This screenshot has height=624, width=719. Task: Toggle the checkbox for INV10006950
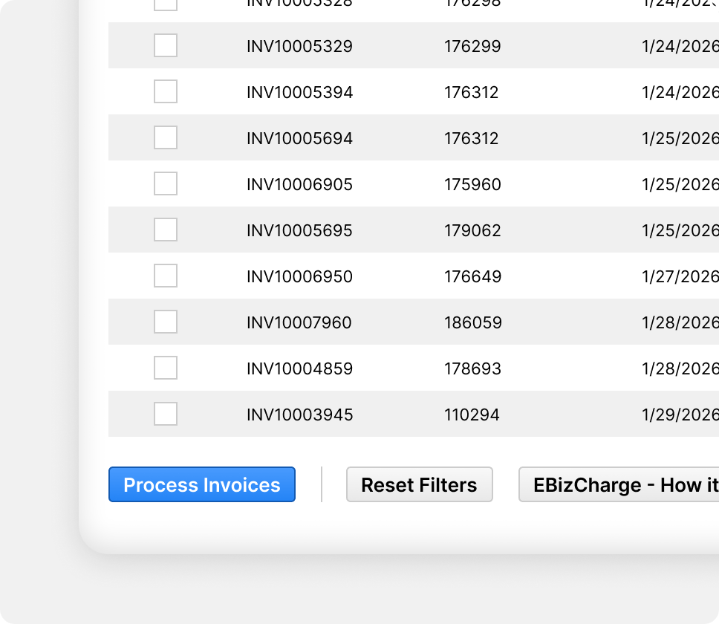[165, 276]
